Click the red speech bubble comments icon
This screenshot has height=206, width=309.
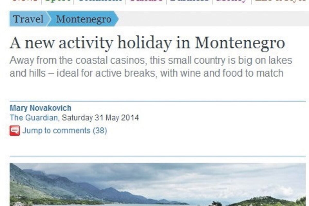(15, 131)
